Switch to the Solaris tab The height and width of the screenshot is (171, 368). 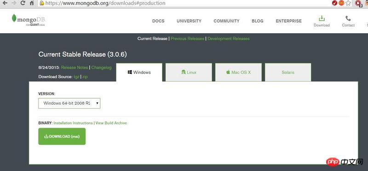coord(288,72)
